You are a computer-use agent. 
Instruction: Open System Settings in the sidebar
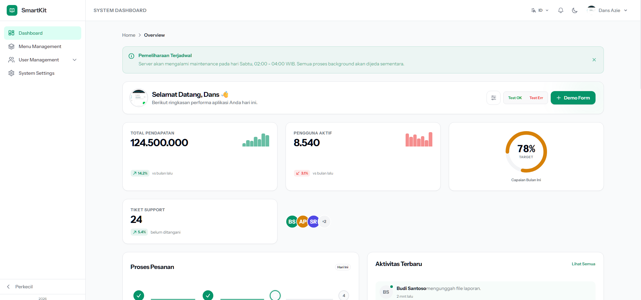[x=42, y=73]
